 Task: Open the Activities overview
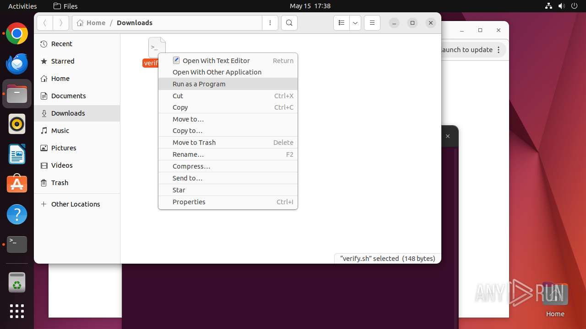tap(22, 6)
